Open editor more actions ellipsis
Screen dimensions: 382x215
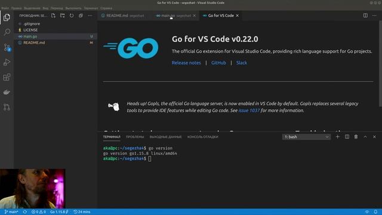(x=374, y=16)
